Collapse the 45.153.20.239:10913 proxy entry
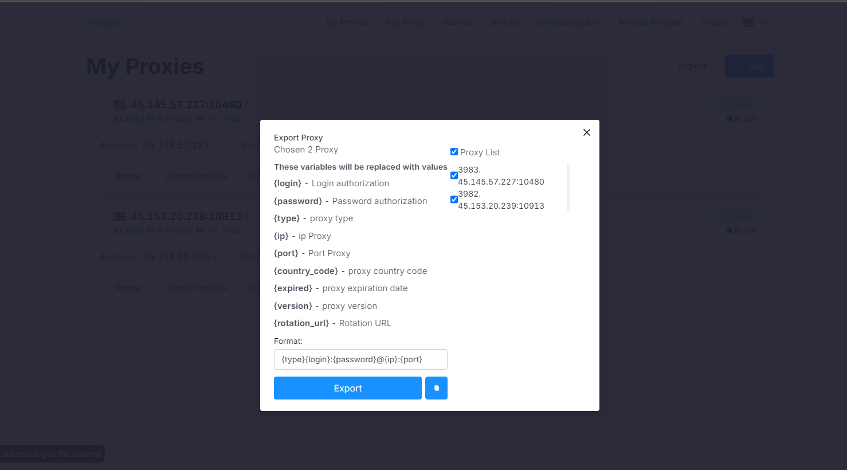This screenshot has width=847, height=470. [x=103, y=217]
